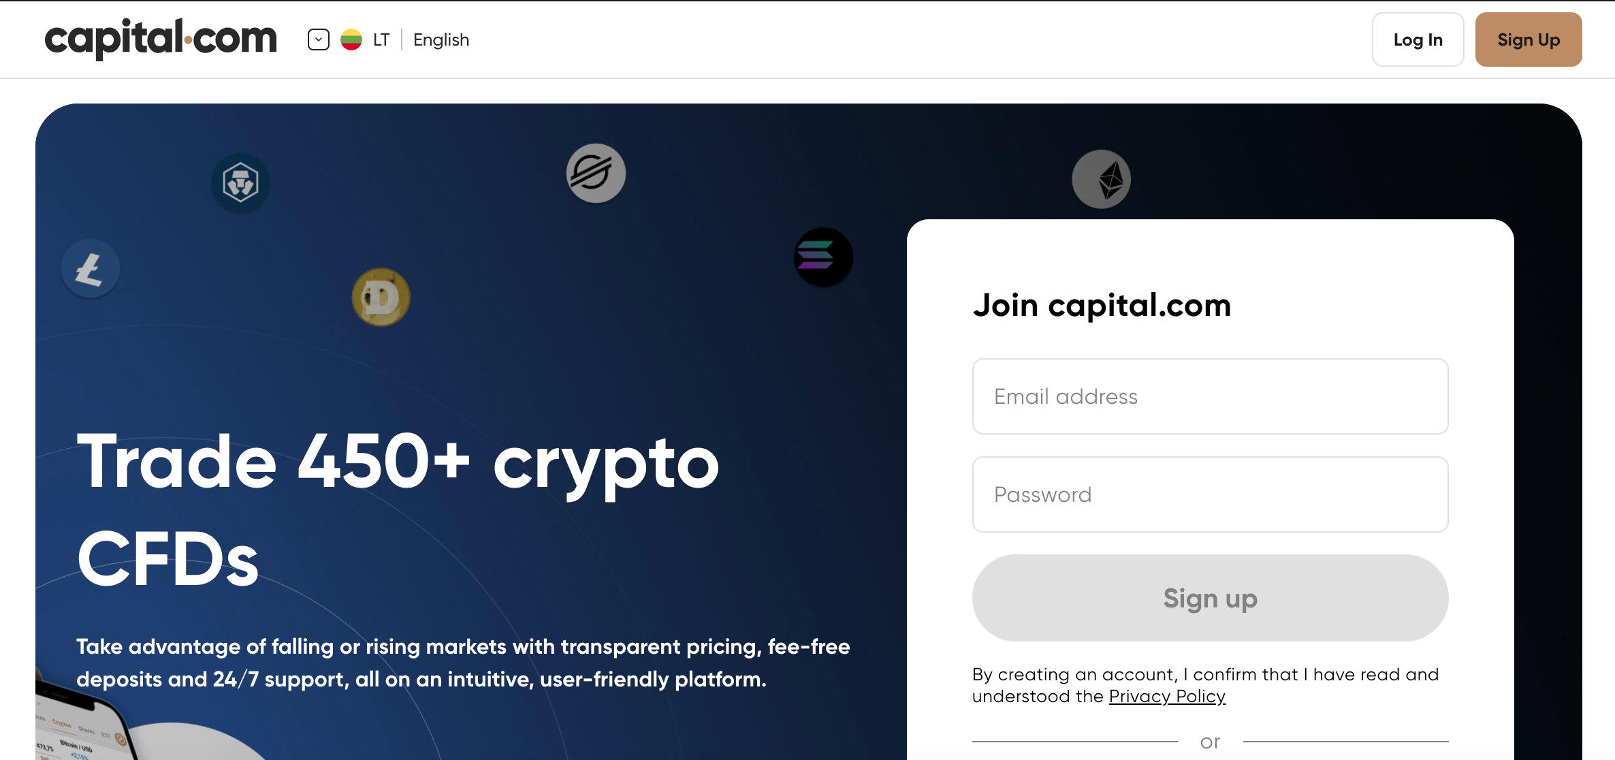Click the Join capital.com form title
Image resolution: width=1615 pixels, height=760 pixels.
(1102, 305)
